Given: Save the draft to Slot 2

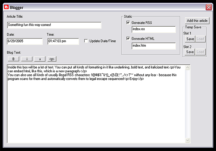Looking at the screenshot, I should click(x=190, y=52).
